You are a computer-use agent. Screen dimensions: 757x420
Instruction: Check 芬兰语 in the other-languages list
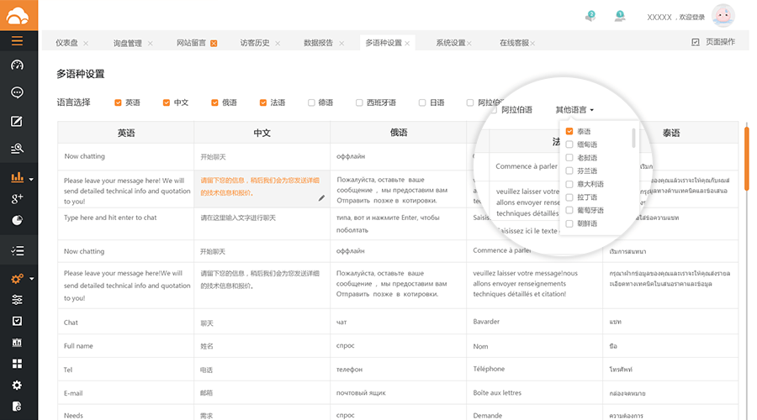coord(569,171)
